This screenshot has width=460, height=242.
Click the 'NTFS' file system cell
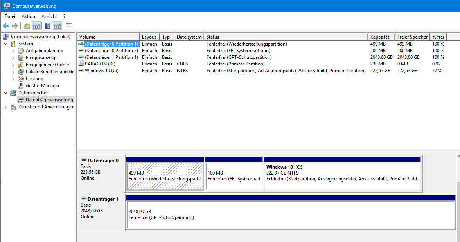click(x=182, y=71)
